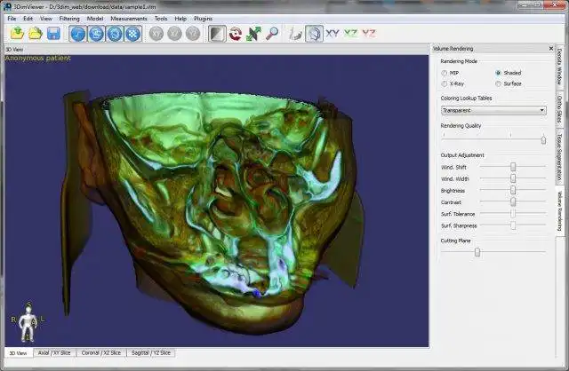Open the Plugins menu
Viewport: 569px width, 371px height.
click(x=204, y=19)
